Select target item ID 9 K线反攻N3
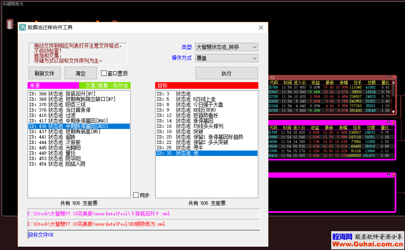Image resolution: width=405 pixels, height=250 pixels. pos(207,110)
